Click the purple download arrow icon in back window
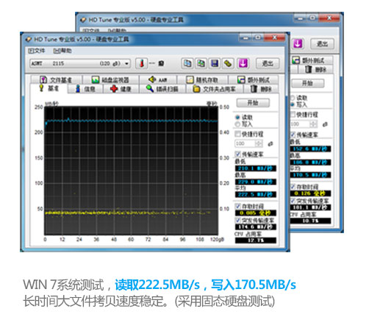Viewport: 369px width, 328px height. point(298,43)
